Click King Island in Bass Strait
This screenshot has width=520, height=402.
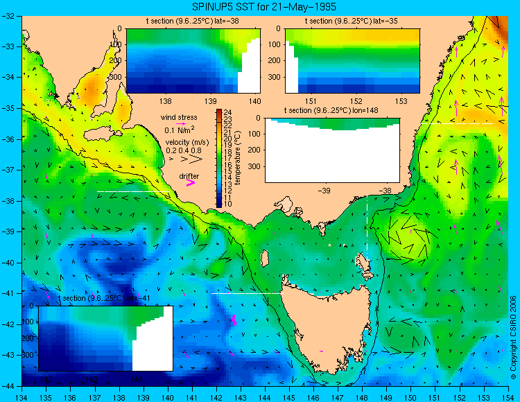[x=264, y=259]
